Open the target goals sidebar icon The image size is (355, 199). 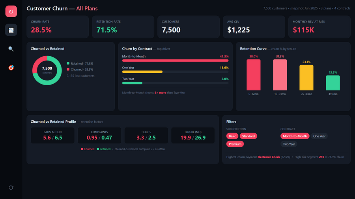point(11,68)
